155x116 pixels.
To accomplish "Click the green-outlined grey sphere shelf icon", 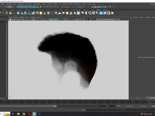I will coord(33,13).
